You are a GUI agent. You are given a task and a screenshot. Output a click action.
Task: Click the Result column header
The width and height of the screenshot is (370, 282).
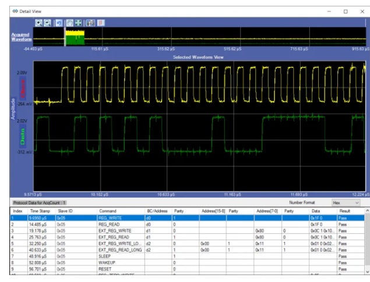coord(344,211)
